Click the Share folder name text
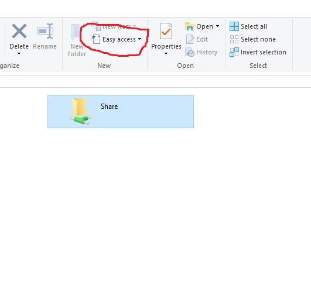 pyautogui.click(x=110, y=107)
